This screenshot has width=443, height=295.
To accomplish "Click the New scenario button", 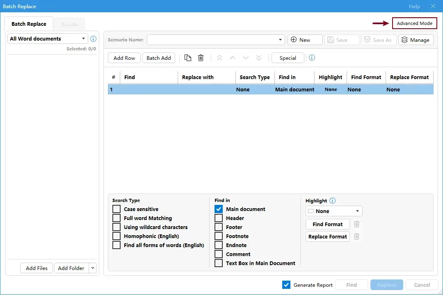I will [x=305, y=40].
